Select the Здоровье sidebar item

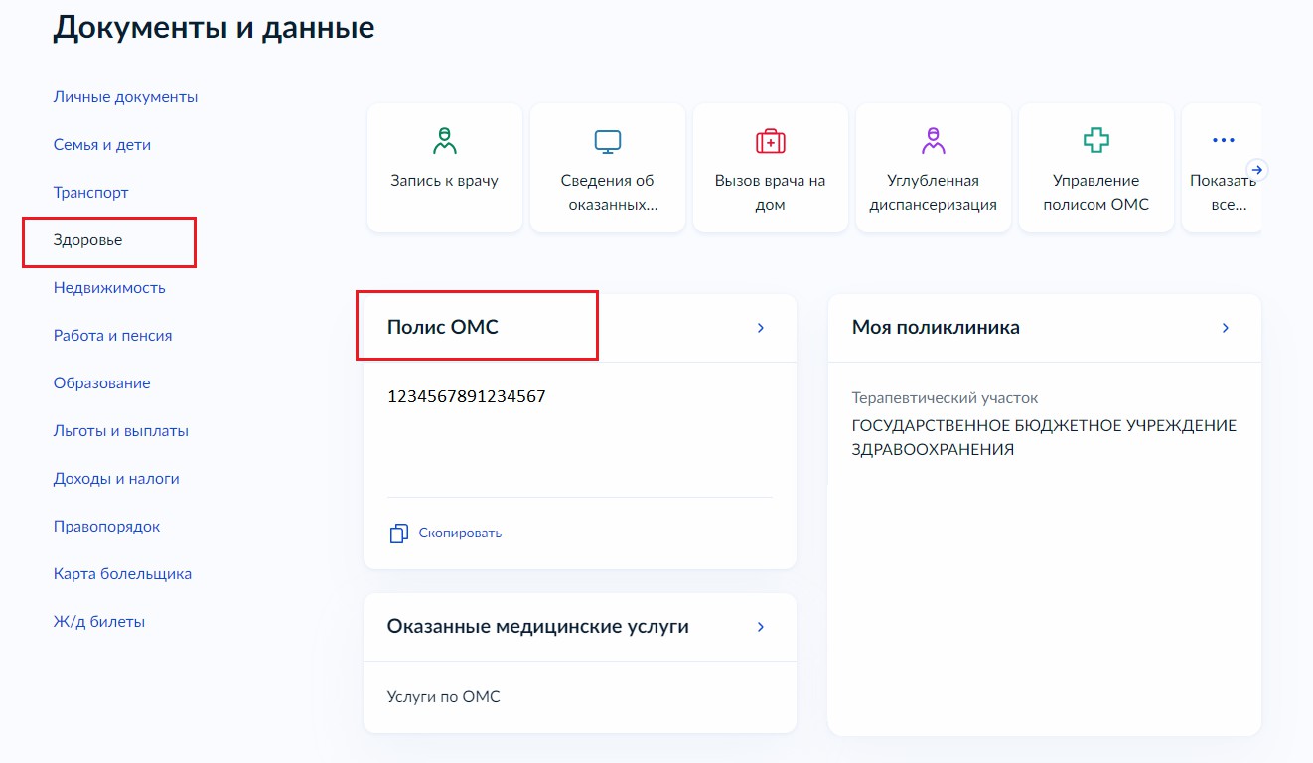tap(88, 240)
